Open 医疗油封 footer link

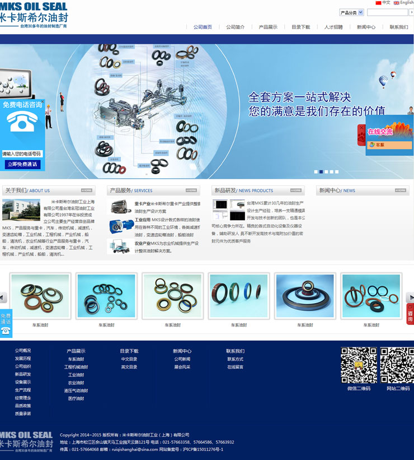tap(76, 399)
